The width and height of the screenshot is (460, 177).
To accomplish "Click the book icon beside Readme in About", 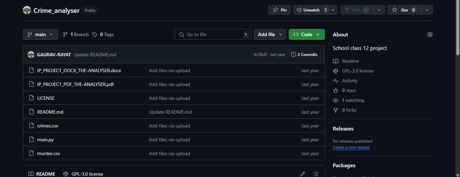I will 335,61.
